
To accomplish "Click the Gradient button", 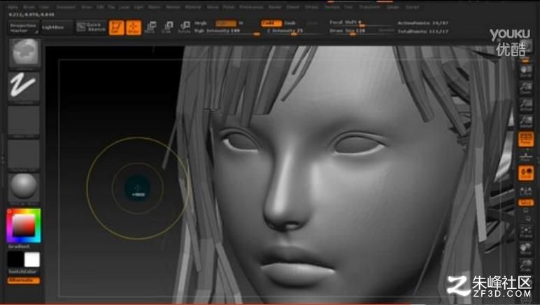I will tap(20, 246).
